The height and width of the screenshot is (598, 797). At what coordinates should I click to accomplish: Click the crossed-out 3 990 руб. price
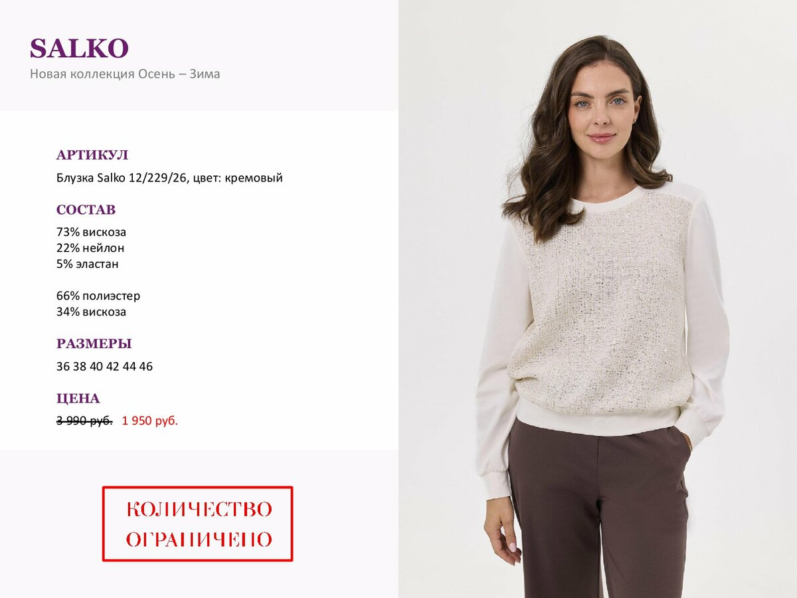(x=84, y=421)
